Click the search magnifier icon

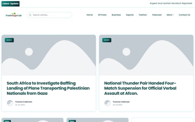[30, 15]
